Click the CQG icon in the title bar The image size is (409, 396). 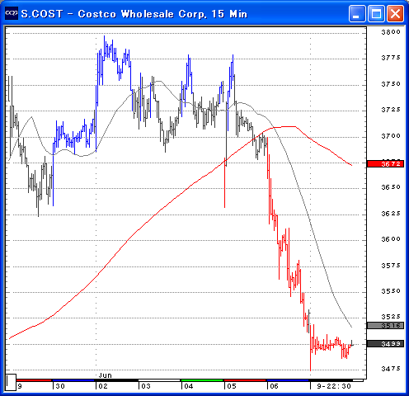tap(12, 13)
